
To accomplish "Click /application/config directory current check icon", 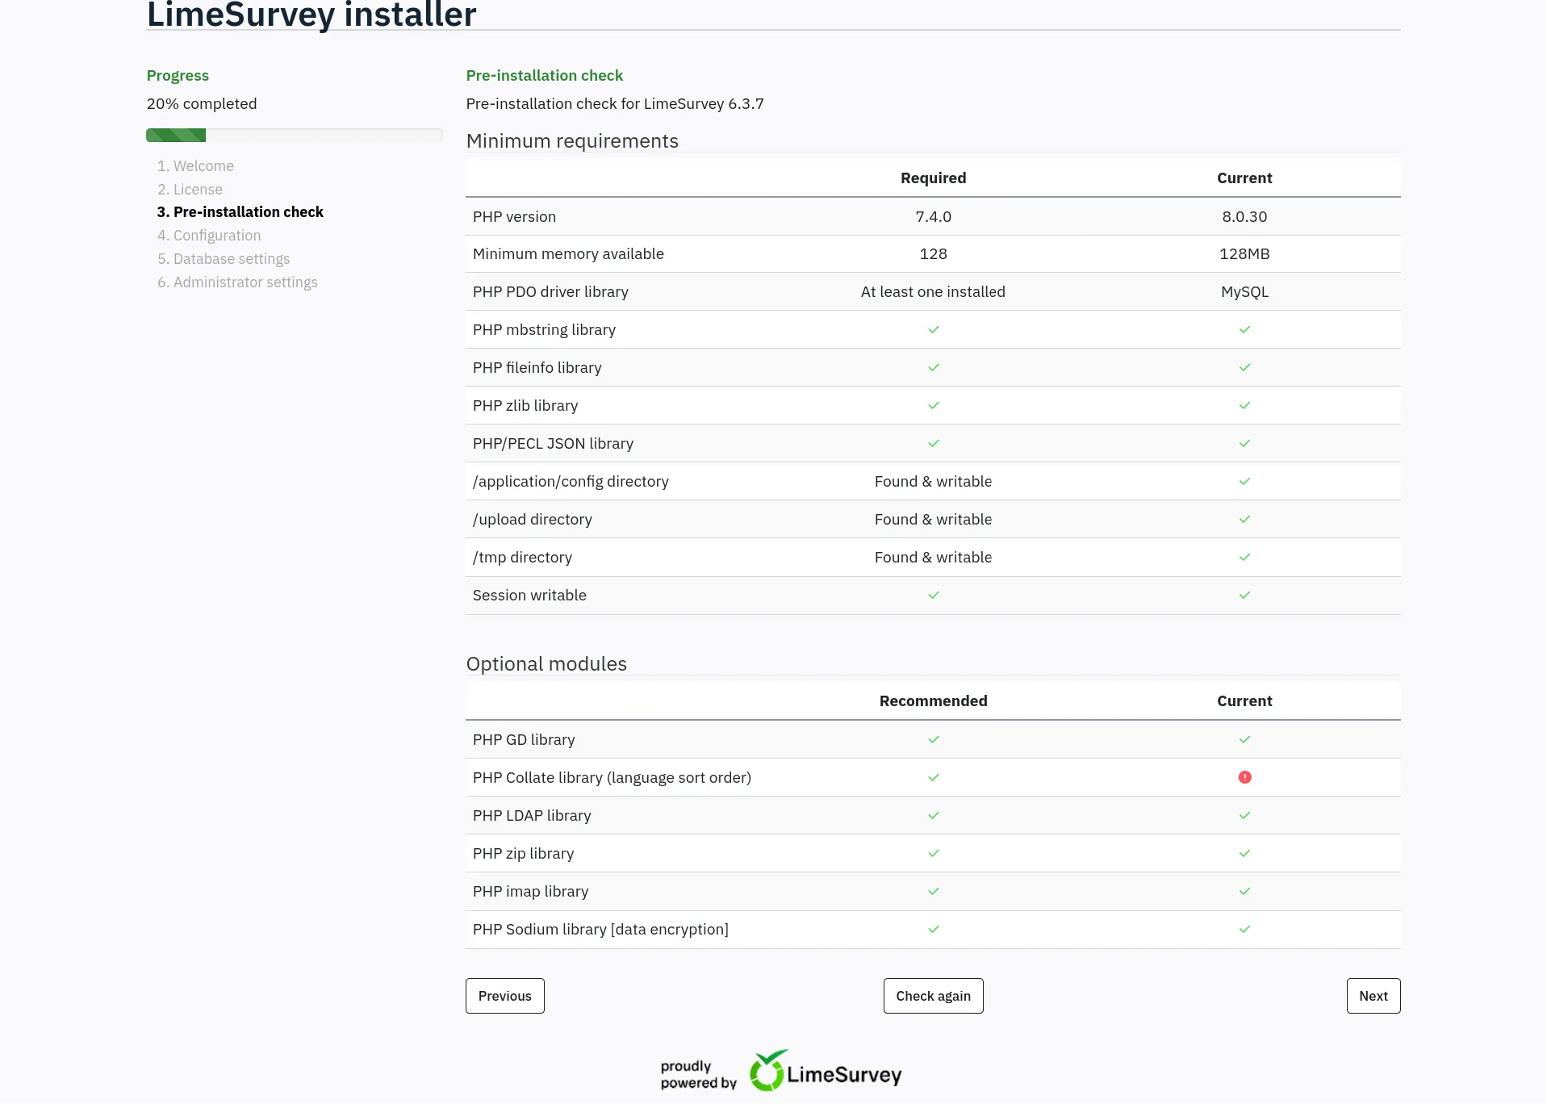I will pos(1244,481).
